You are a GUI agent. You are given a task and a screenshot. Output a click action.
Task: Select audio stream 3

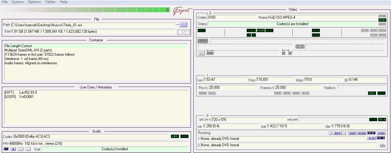[21, 149]
